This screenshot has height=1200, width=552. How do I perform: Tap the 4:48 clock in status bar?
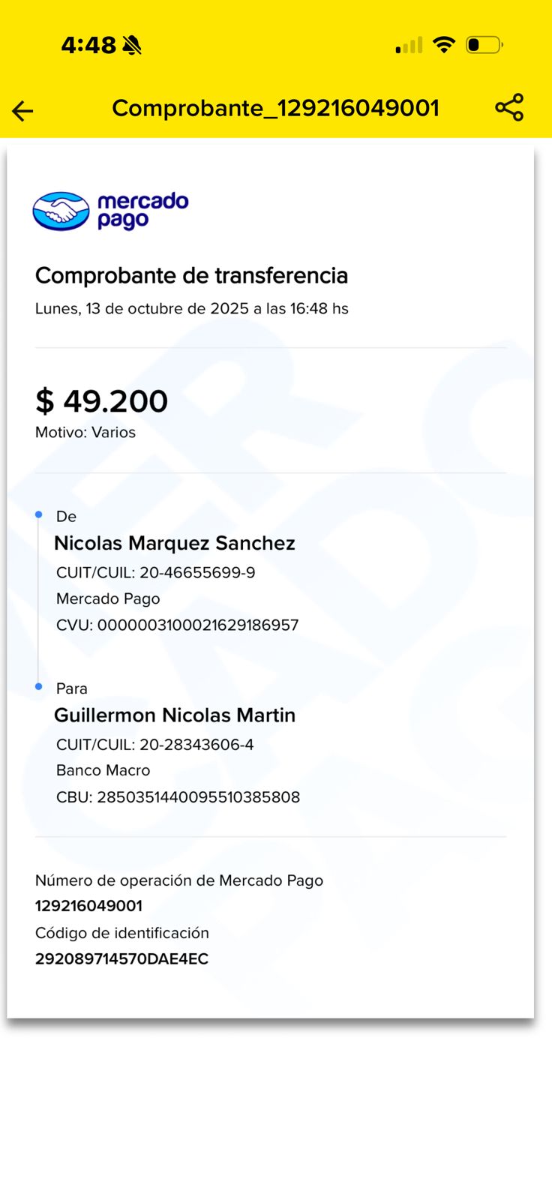pyautogui.click(x=88, y=46)
